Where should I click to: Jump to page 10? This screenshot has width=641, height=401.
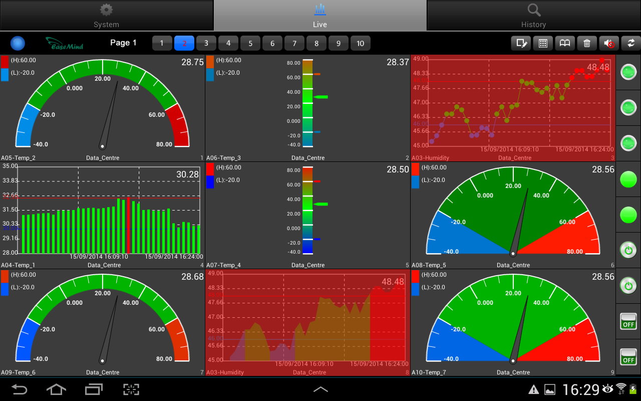click(x=360, y=43)
